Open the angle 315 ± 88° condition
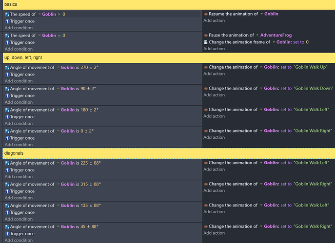 click(54, 184)
